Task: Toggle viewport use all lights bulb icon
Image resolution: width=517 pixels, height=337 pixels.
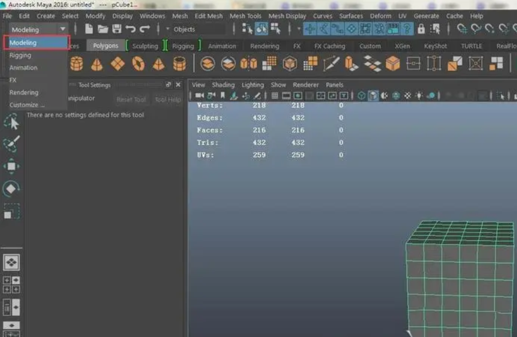Action: pos(419,96)
